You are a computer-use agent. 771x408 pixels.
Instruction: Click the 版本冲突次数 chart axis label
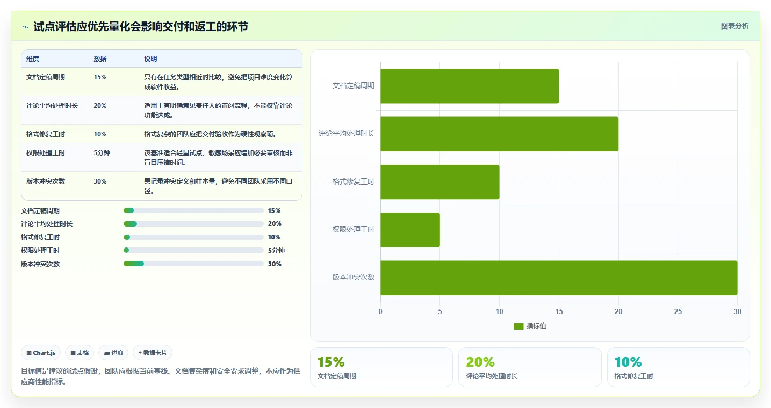click(x=353, y=278)
